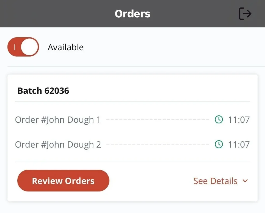Click the 11:07 time for John Dough 1
The image size is (265, 213).
point(239,120)
